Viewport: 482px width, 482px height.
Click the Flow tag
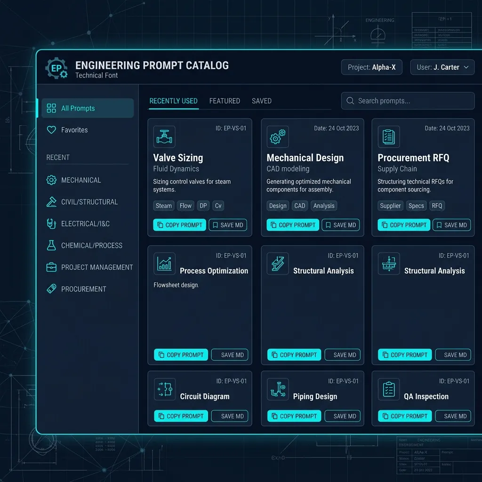[x=185, y=206]
